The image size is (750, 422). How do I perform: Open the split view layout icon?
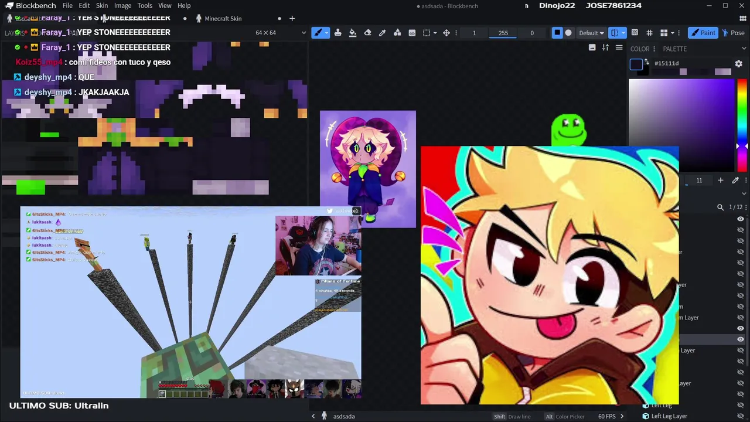coord(664,33)
